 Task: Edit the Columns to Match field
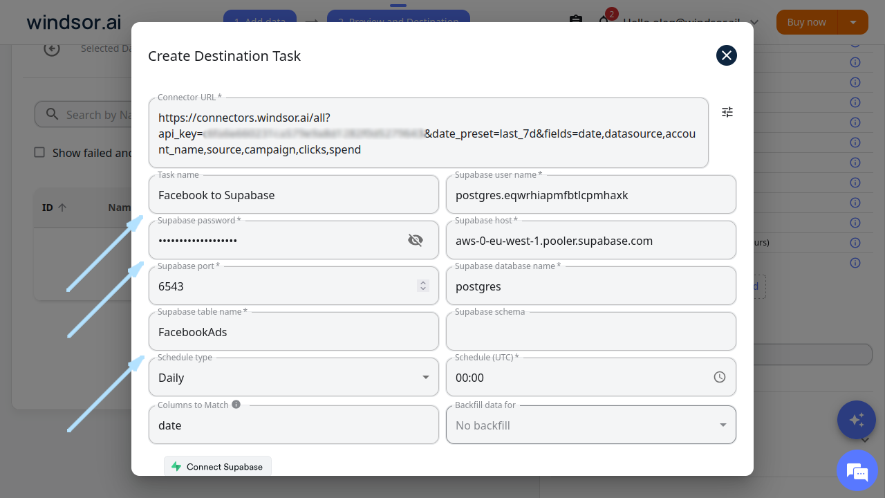click(294, 425)
